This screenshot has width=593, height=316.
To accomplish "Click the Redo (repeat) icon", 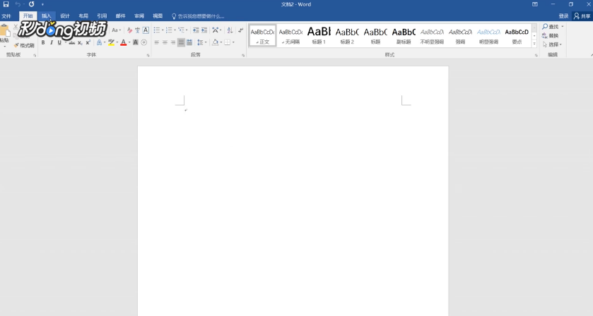I will [31, 4].
